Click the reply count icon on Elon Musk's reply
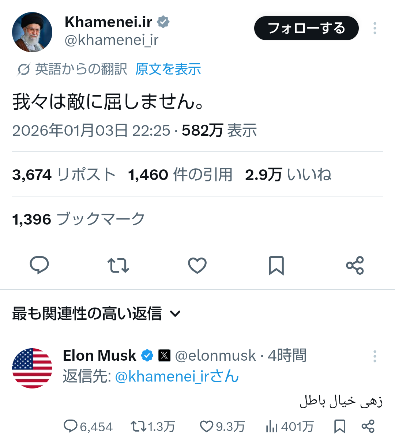The width and height of the screenshot is (395, 443). pyautogui.click(x=70, y=426)
